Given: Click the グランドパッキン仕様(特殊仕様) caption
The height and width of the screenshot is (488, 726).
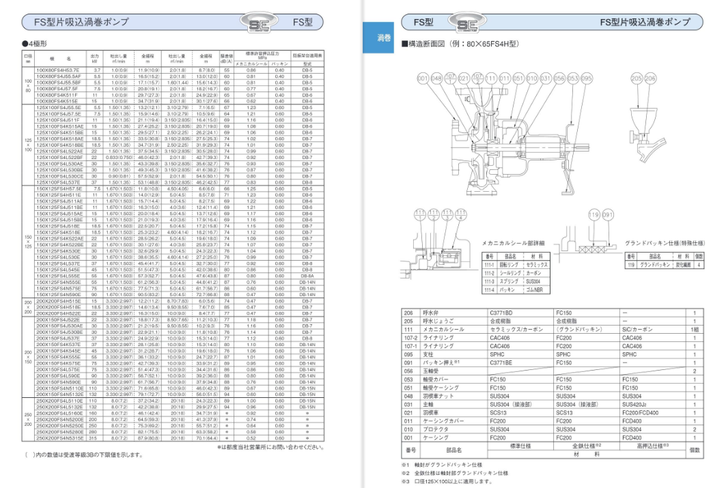Looking at the screenshot, I should click(665, 243).
